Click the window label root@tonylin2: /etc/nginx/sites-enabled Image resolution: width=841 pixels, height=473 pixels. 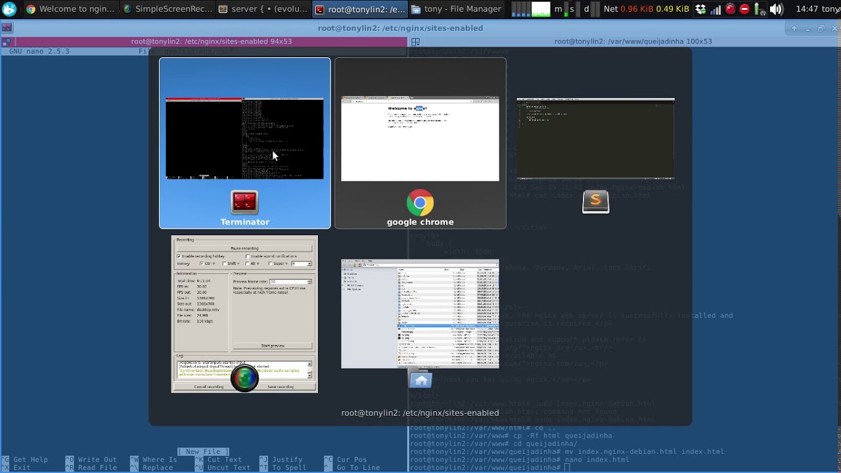pyautogui.click(x=420, y=413)
